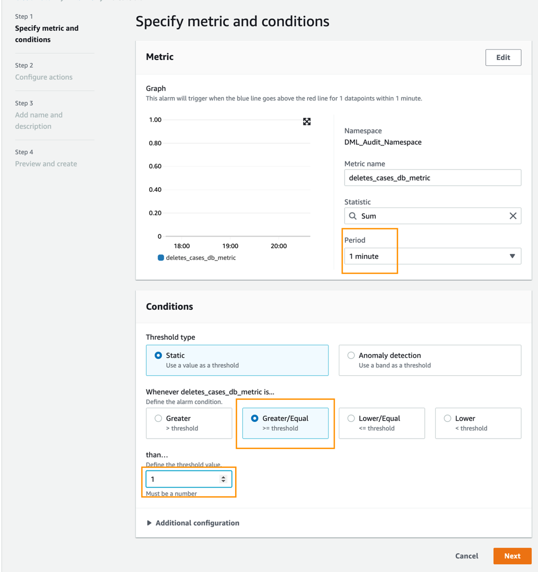Choose the Greater than threshold option
538x572 pixels.
tap(158, 418)
